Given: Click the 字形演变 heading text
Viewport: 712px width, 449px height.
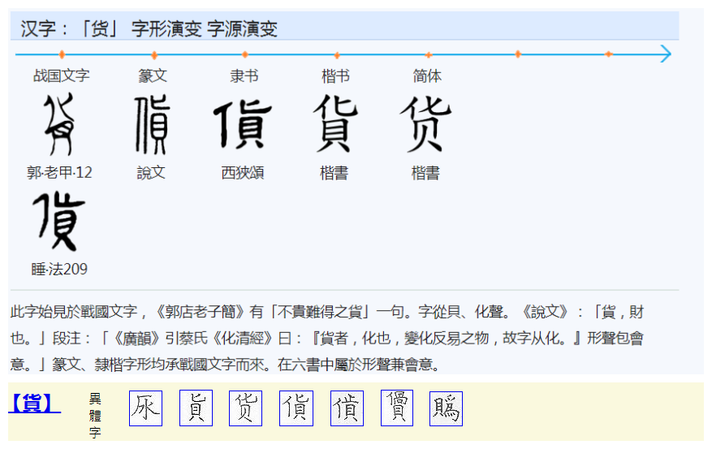Looking at the screenshot, I should pos(166,29).
